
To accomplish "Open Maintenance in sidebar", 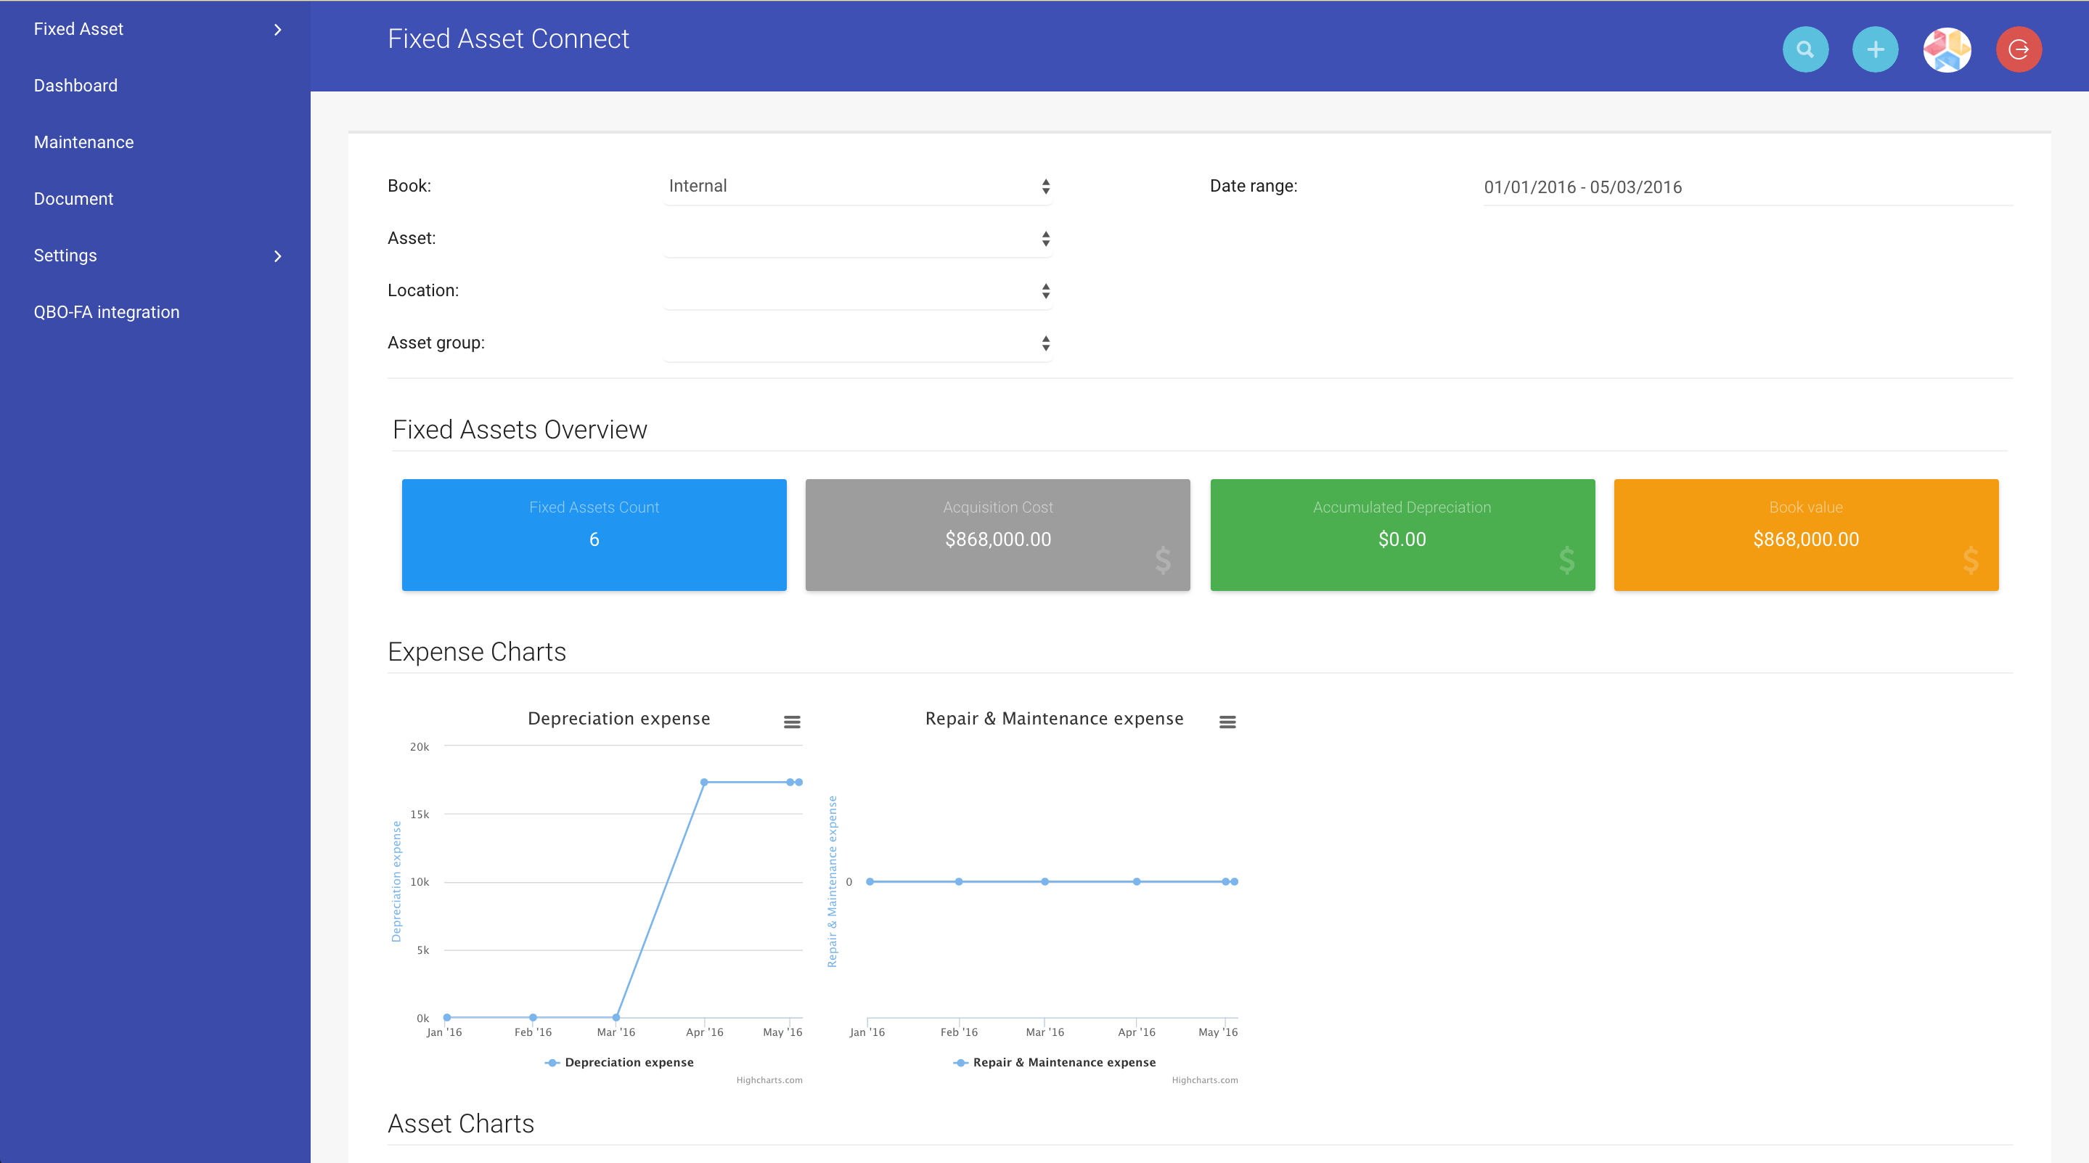I will click(x=83, y=142).
